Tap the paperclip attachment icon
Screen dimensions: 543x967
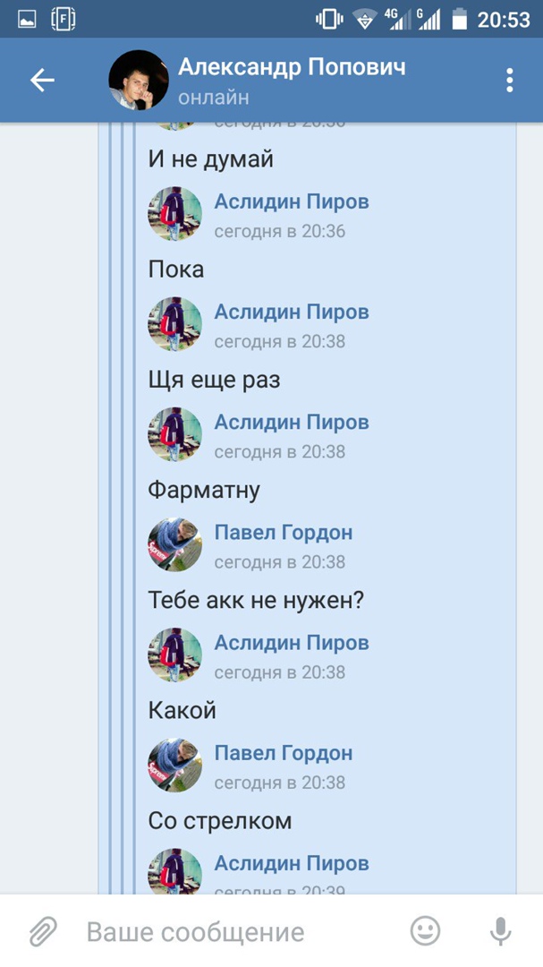click(x=43, y=931)
